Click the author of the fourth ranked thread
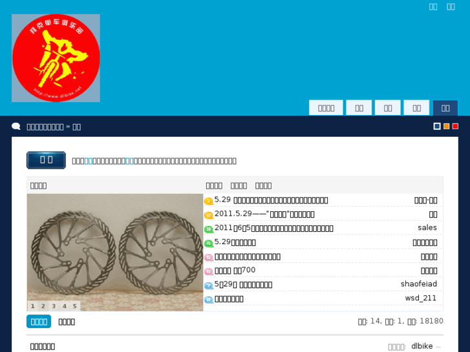 coord(425,243)
